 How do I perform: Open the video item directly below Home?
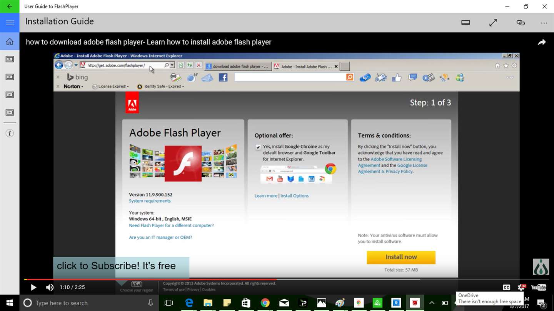[x=10, y=59]
